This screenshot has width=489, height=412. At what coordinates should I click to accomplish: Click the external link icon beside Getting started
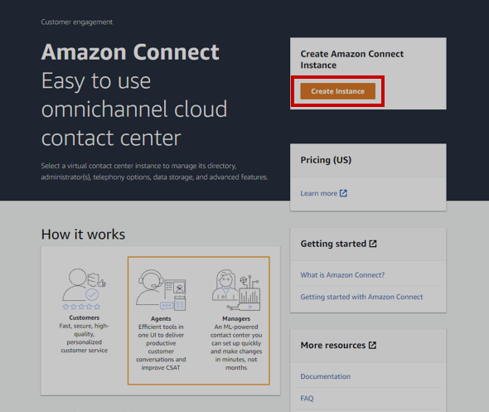(373, 244)
